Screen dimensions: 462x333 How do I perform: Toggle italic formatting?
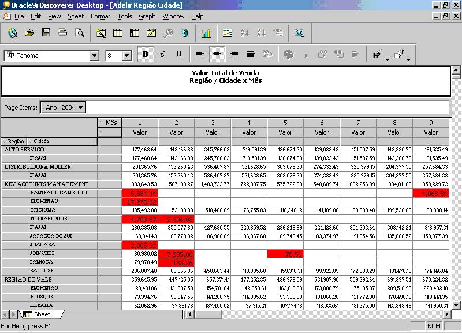coord(162,54)
